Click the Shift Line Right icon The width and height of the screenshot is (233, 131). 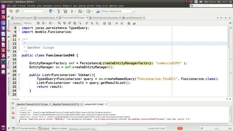pos(110,23)
